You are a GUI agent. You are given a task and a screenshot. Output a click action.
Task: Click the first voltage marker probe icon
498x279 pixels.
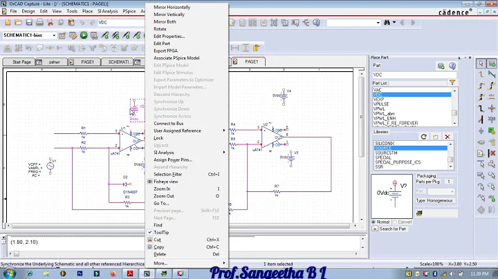pos(105,35)
